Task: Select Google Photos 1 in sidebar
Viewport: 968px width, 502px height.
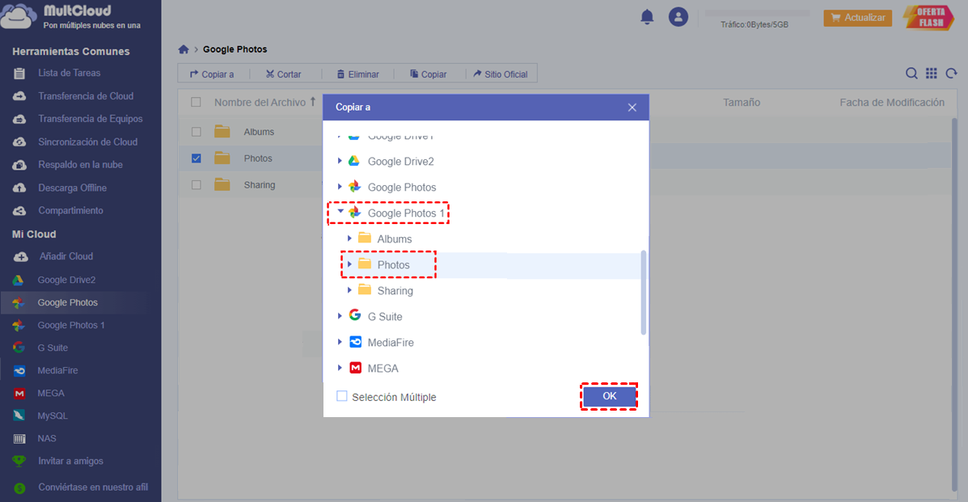Action: (71, 326)
